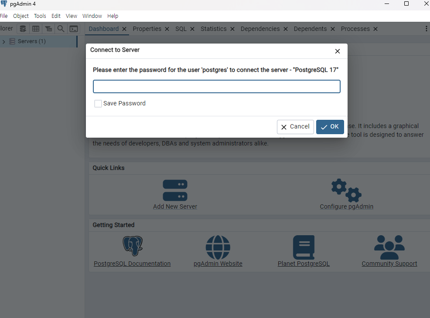This screenshot has width=430, height=318.
Task: Enable the Save Password checkbox
Action: click(x=98, y=104)
